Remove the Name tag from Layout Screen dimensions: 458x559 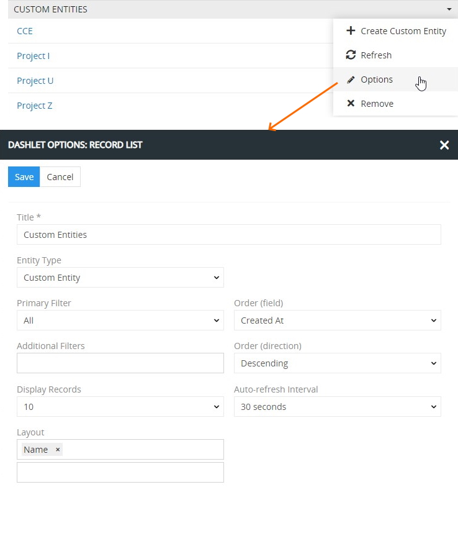[x=58, y=450]
